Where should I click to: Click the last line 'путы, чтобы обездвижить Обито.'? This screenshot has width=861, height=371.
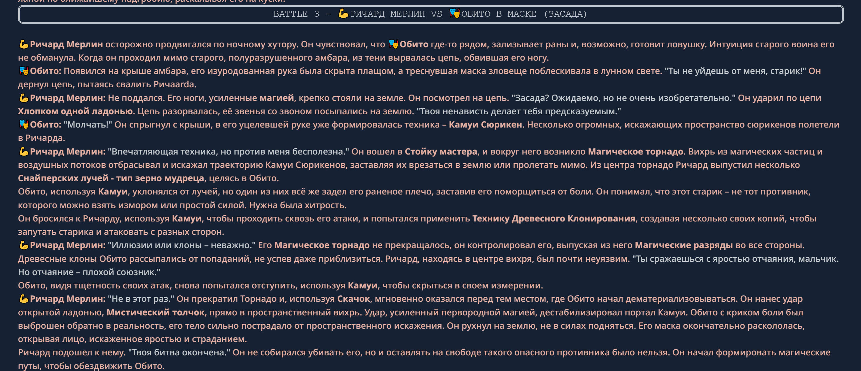(91, 366)
